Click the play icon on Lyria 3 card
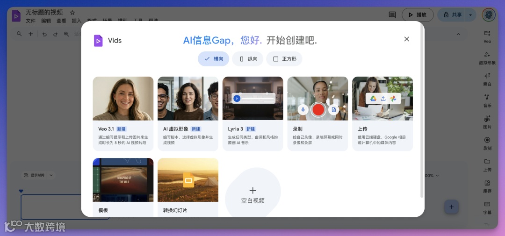This screenshot has width=505, height=236. pos(237,98)
